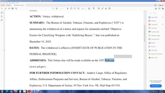
Task: Click the share with others person icon
Action: [x=163, y=9]
